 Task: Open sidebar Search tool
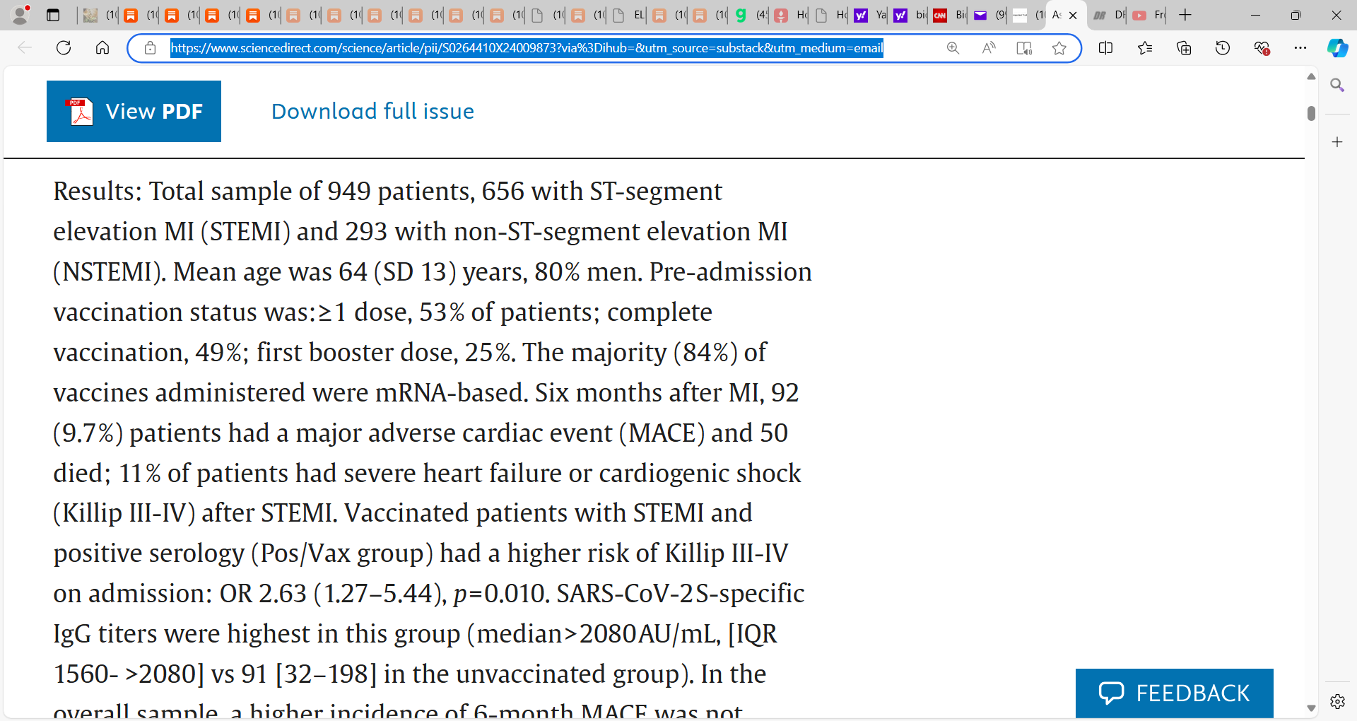point(1337,86)
